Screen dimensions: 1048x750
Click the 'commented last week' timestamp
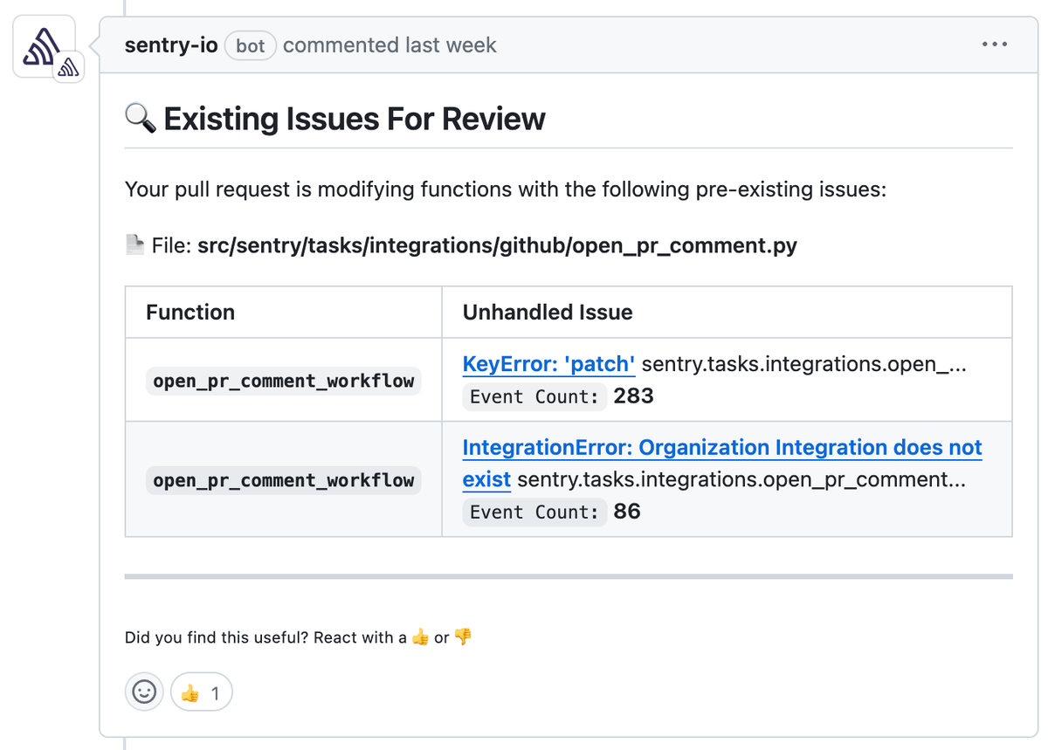coord(390,45)
